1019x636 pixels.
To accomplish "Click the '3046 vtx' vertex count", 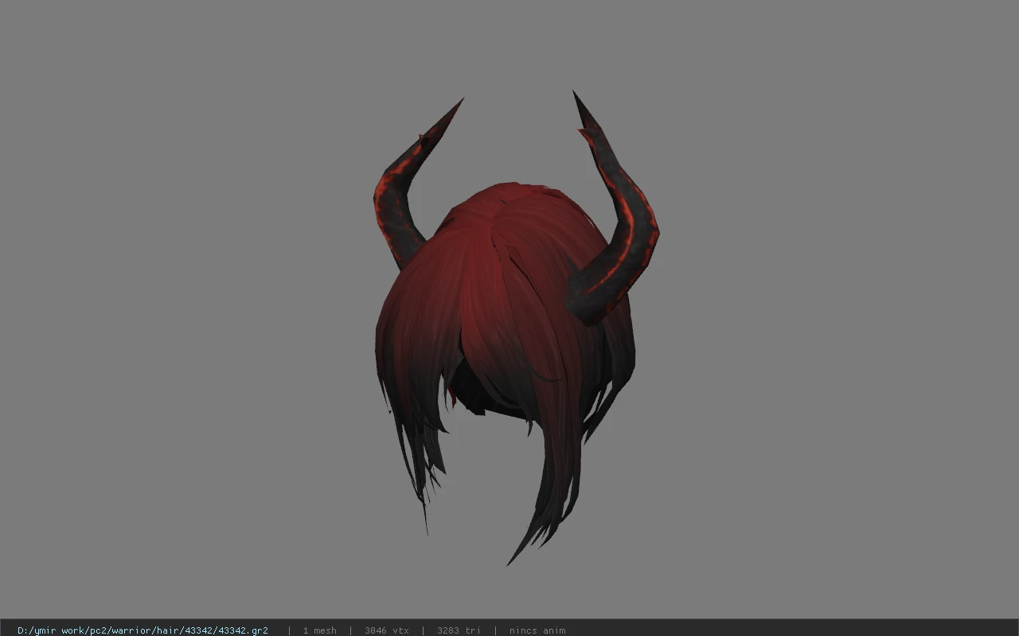I will tap(387, 630).
